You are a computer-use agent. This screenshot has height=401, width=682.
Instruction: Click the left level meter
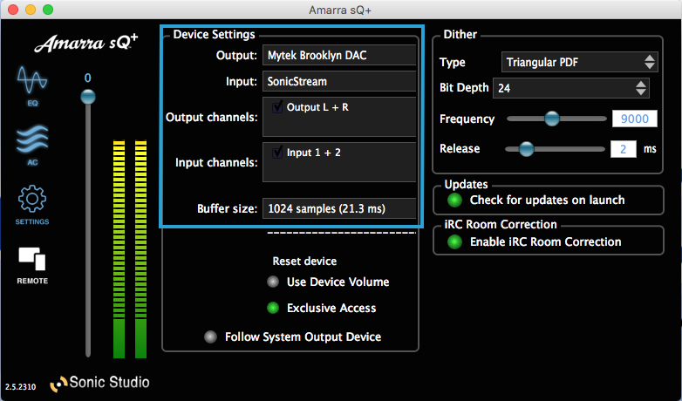coord(119,248)
